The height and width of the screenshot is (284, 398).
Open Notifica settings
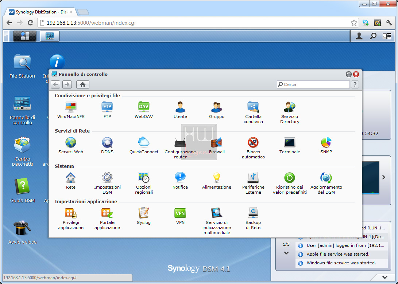(180, 181)
